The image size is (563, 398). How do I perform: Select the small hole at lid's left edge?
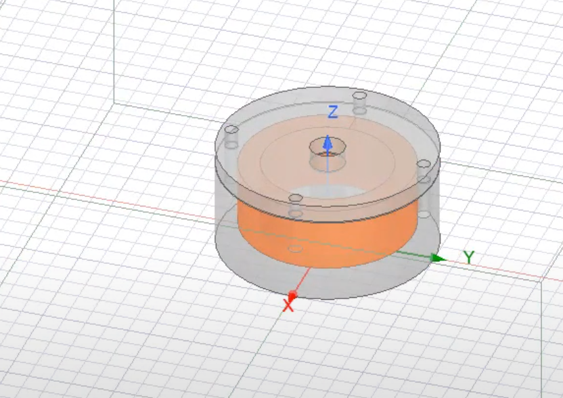[231, 129]
